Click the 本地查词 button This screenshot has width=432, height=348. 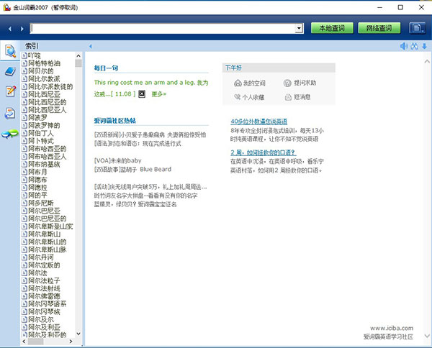[x=332, y=28]
